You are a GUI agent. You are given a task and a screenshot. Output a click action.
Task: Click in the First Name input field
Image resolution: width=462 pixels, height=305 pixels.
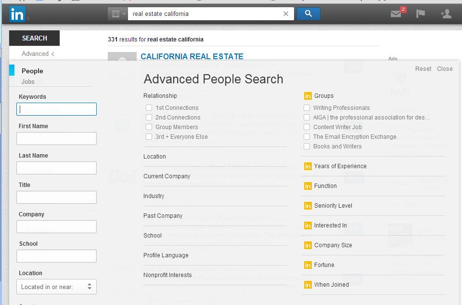point(57,139)
